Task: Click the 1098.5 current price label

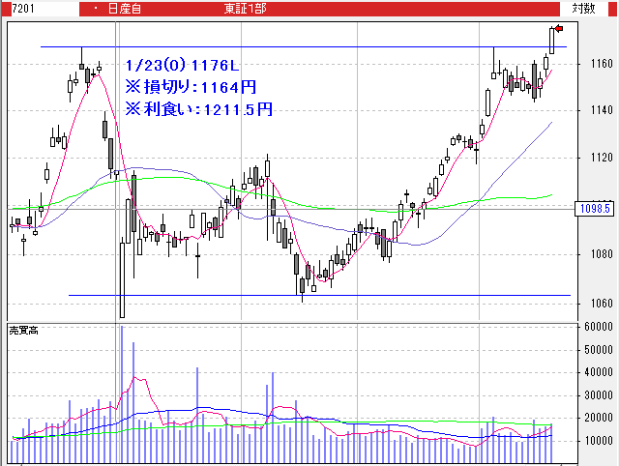Action: (x=594, y=209)
